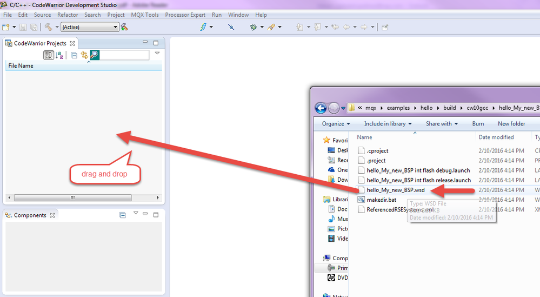The height and width of the screenshot is (297, 540).
Task: Open the Processor Expert menu
Action: pyautogui.click(x=185, y=15)
